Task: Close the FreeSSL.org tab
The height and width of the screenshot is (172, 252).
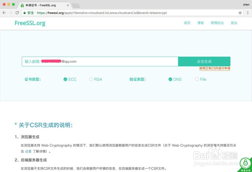Action: coord(68,5)
